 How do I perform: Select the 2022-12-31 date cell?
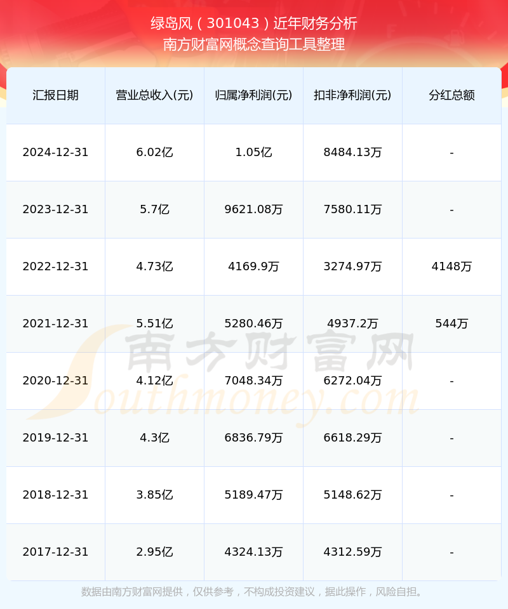click(x=56, y=266)
